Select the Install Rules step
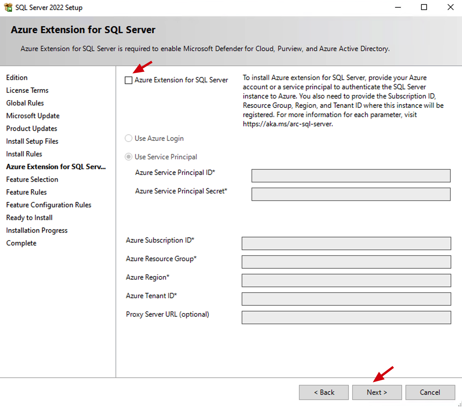 [24, 154]
